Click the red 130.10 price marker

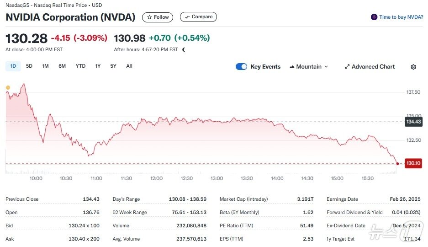click(x=412, y=163)
